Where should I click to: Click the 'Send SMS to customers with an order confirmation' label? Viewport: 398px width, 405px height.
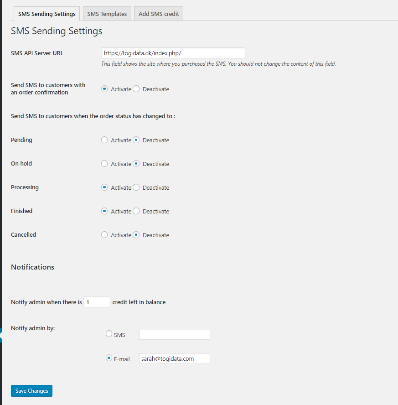[x=48, y=88]
